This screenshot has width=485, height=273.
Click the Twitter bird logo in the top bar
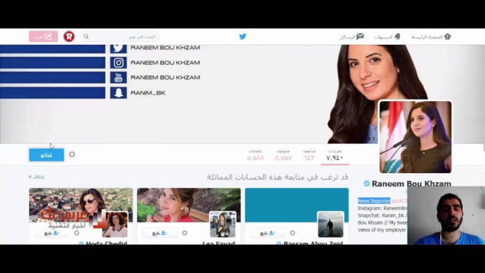(242, 37)
